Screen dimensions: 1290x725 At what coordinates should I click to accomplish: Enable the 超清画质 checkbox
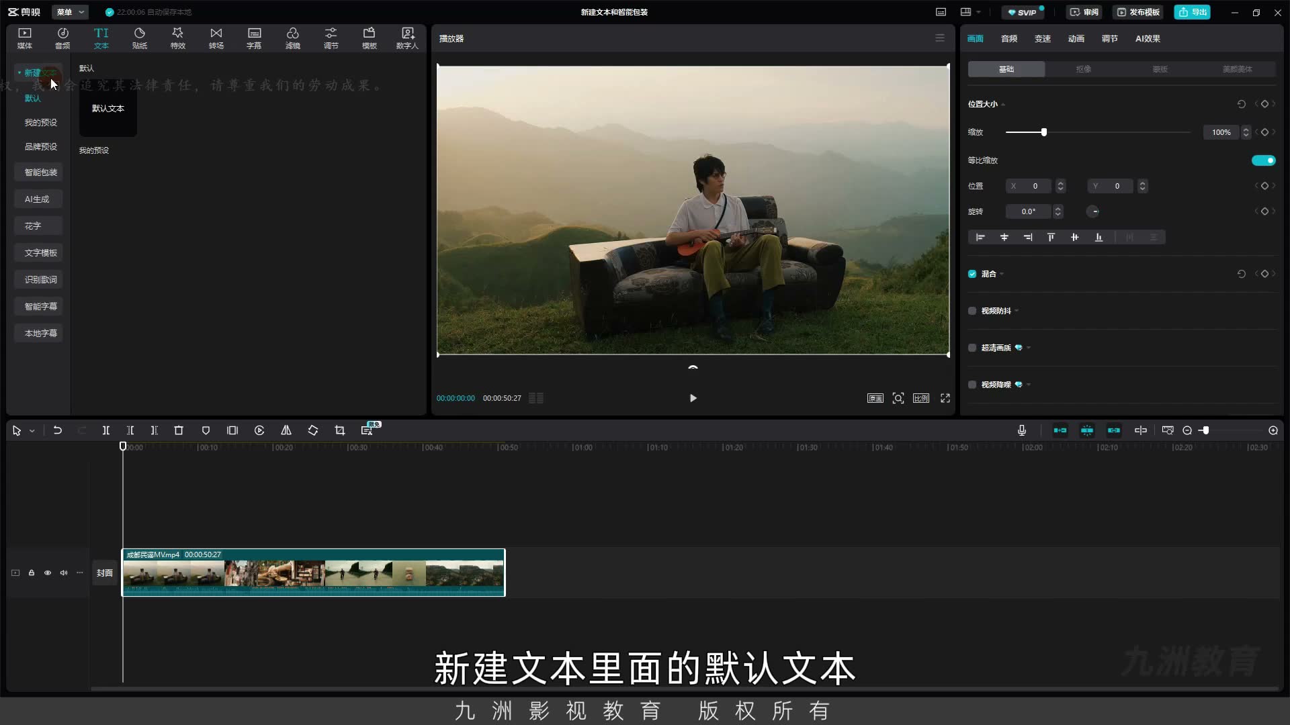tap(972, 348)
